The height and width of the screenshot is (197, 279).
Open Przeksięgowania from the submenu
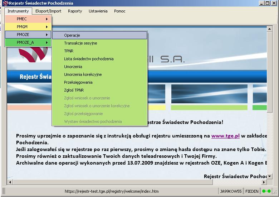(x=100, y=82)
